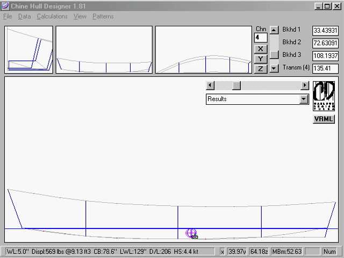Open the View menu
This screenshot has height=258, width=344.
point(80,17)
